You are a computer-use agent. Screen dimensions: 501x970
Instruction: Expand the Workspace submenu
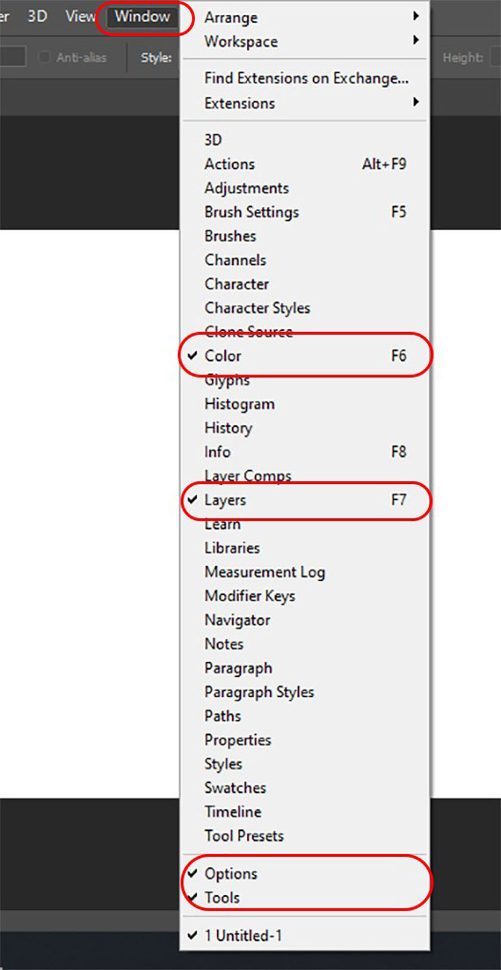(304, 41)
